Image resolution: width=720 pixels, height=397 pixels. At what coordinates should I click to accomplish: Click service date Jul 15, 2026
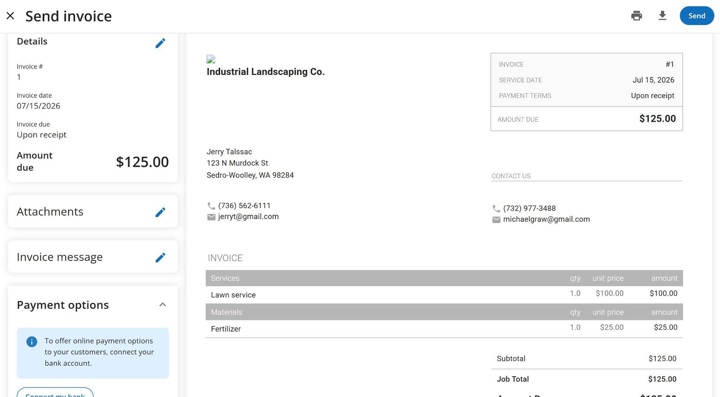pyautogui.click(x=653, y=80)
